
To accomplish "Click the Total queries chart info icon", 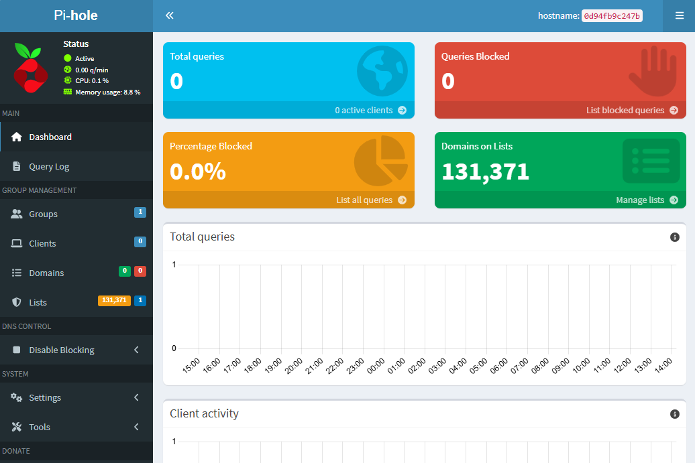I will click(675, 237).
